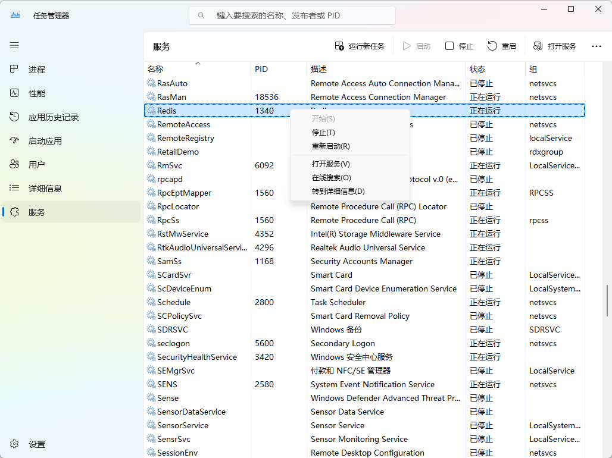Screen dimensions: 612x458
Task: Switch to the 用户 (Users) page
Action: (37, 164)
